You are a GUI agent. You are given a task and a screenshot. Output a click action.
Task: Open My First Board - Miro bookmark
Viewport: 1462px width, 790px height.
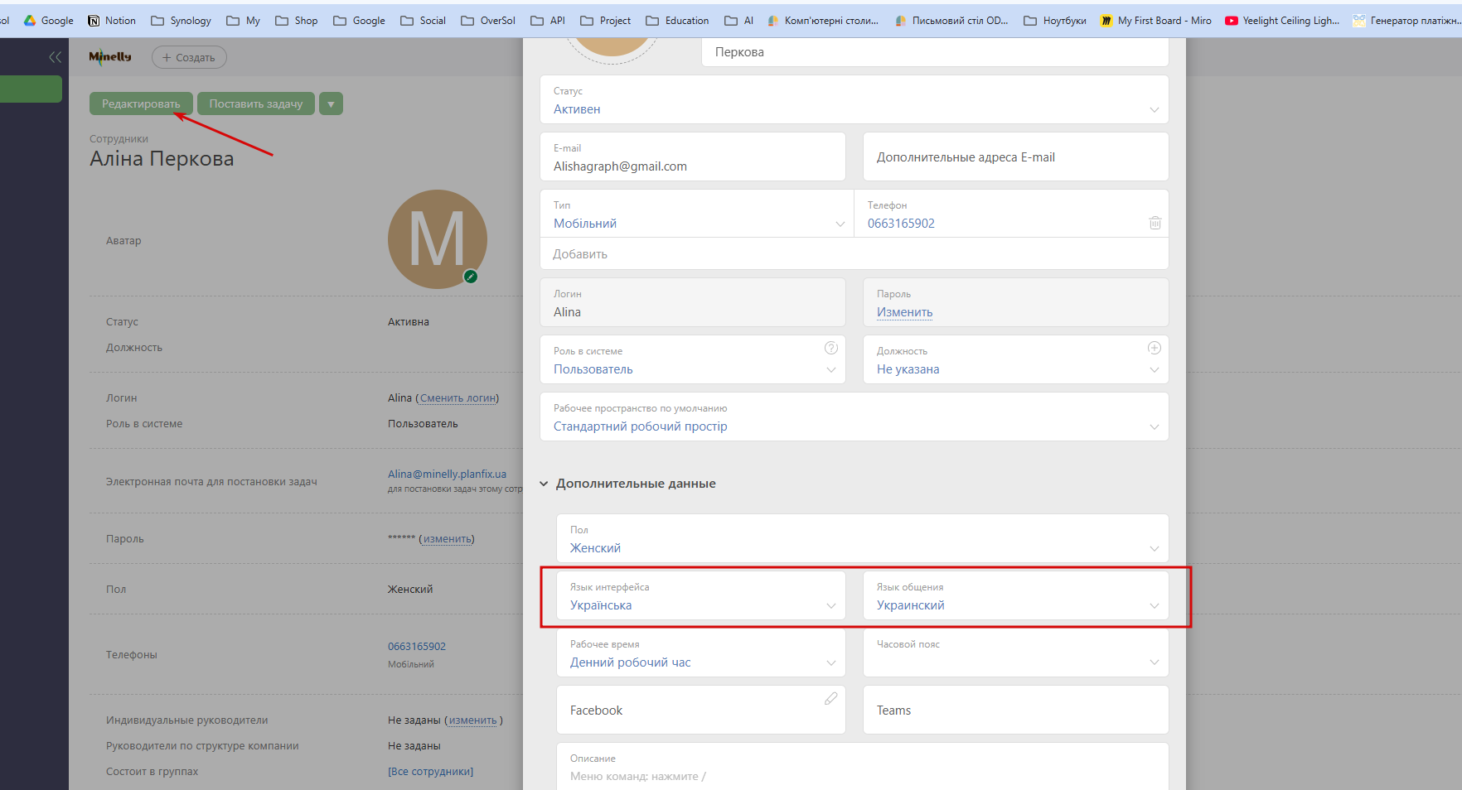pos(1156,21)
